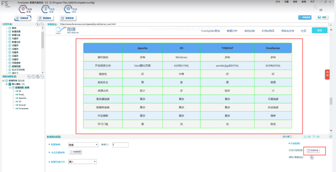Open the 采集配置 hexagon home icon
Screen dimensions: 336x172
pos(23,9)
